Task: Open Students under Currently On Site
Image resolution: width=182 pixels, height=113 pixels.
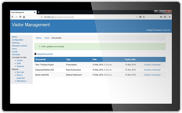Action: [20, 66]
